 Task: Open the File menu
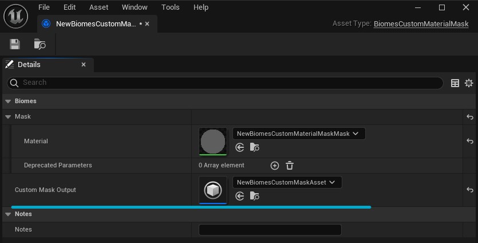click(44, 7)
